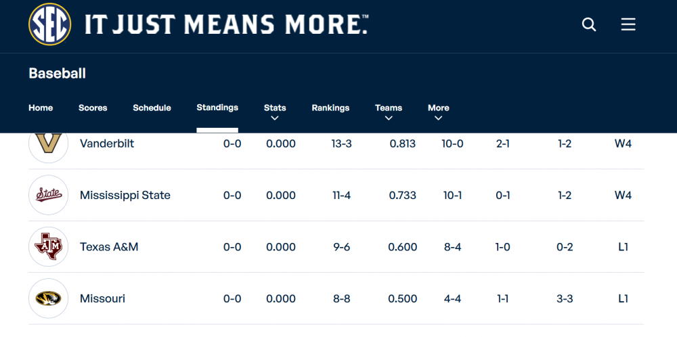The image size is (677, 337).
Task: Click the Vanderbilt team logo
Action: coord(49,143)
